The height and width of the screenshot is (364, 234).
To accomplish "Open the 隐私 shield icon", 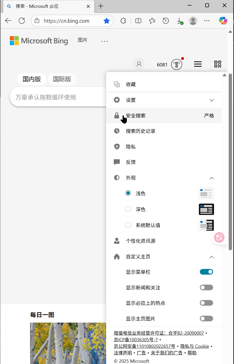I will (x=117, y=147).
